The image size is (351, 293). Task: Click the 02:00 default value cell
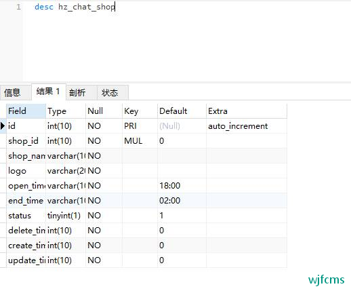[x=182, y=201]
